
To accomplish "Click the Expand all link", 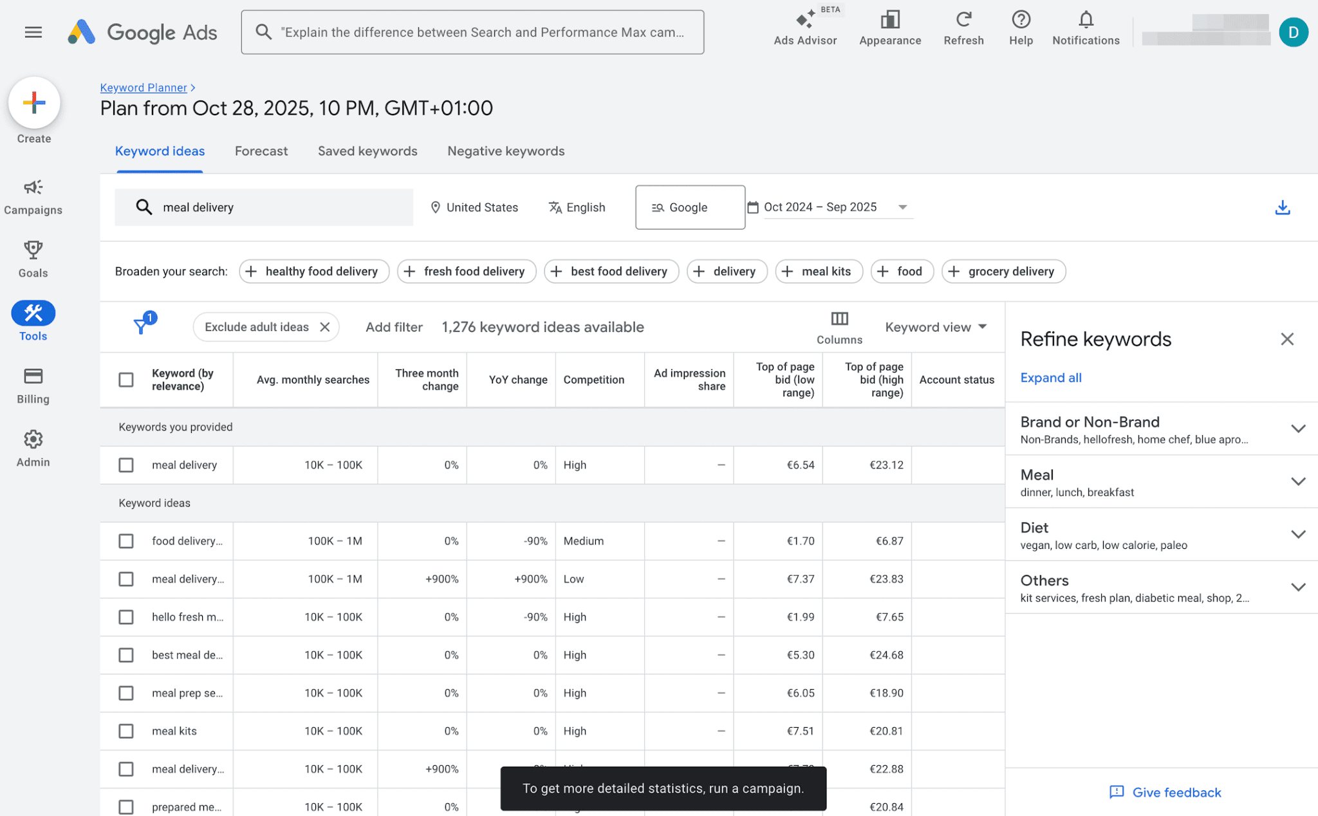I will (x=1050, y=378).
